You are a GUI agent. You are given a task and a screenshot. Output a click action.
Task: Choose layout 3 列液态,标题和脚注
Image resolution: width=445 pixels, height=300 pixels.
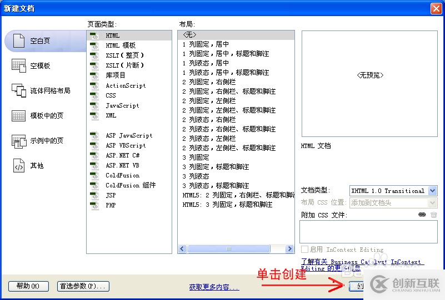[x=236, y=186]
